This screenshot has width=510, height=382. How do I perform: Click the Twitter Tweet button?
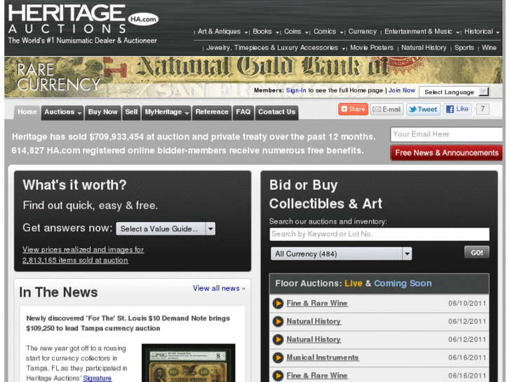click(423, 109)
